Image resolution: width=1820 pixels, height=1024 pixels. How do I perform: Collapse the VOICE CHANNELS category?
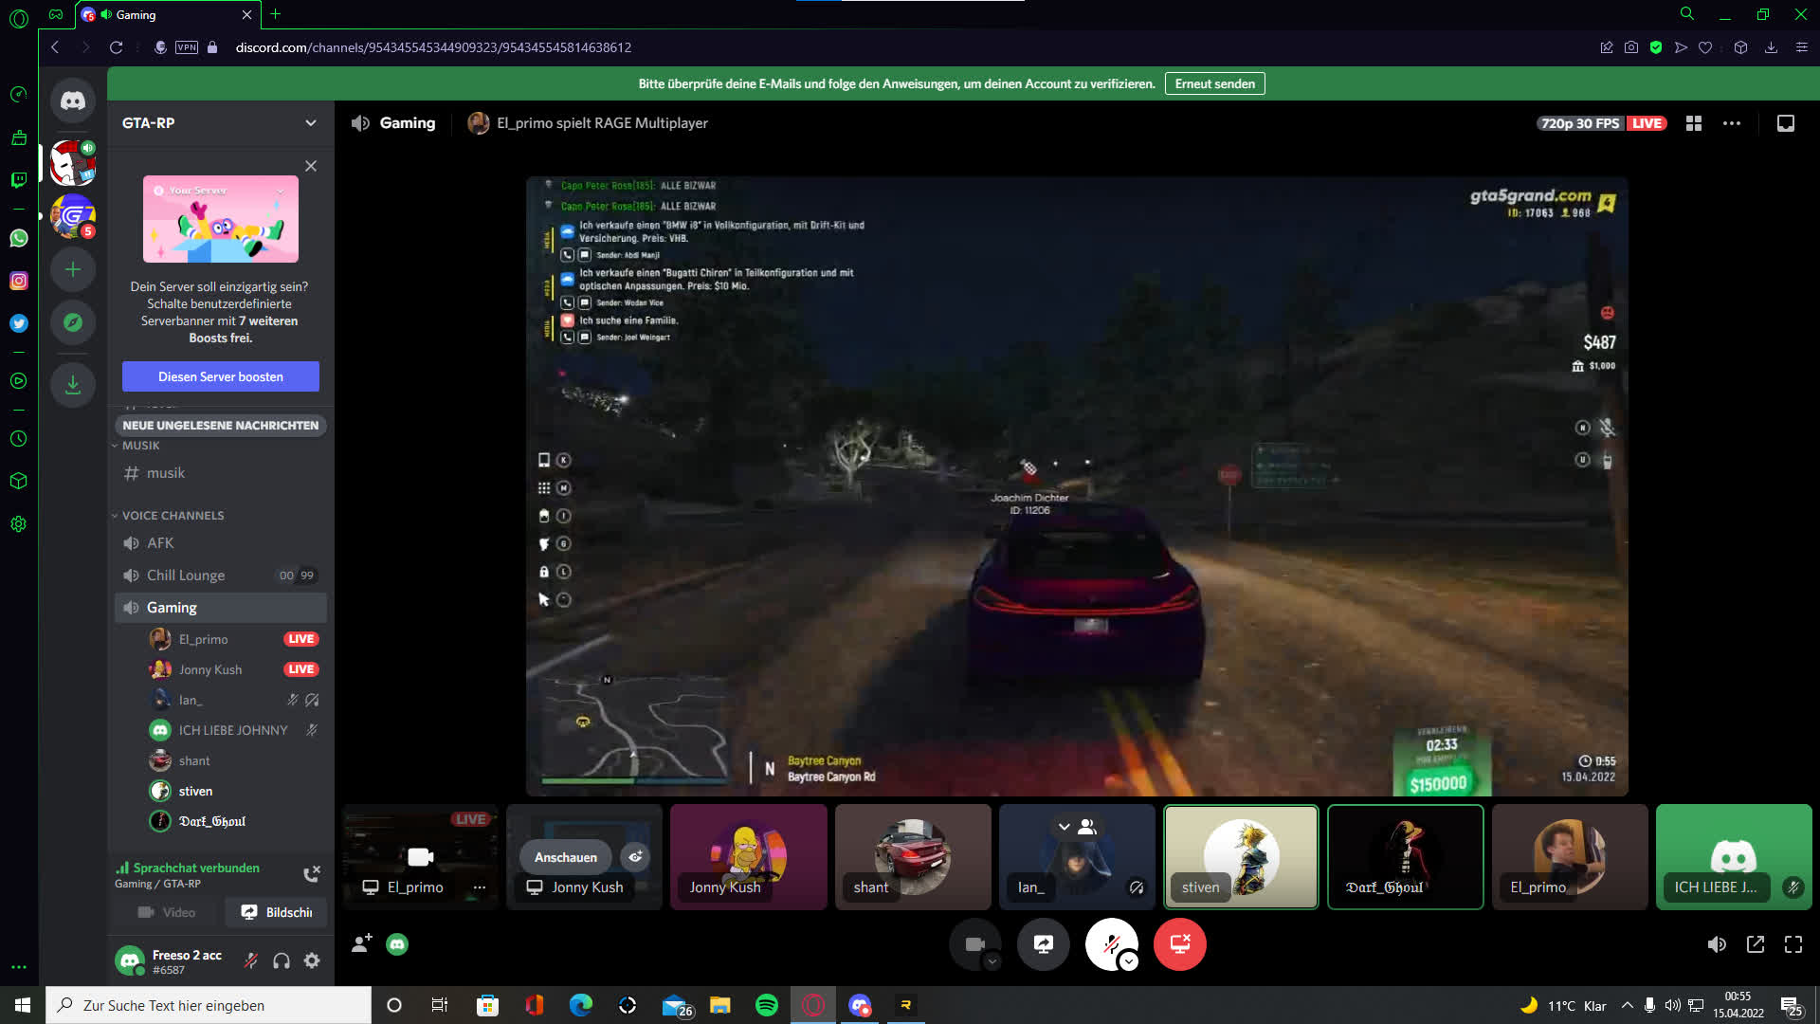(173, 516)
